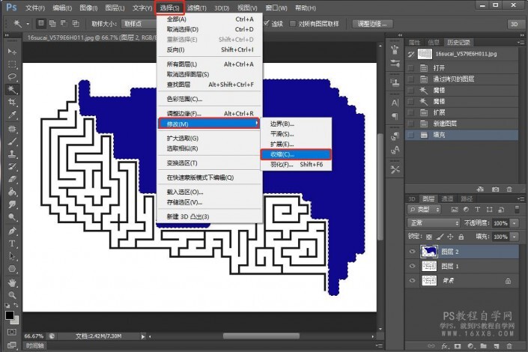Enable 对所有图层取样 checkbox
The image size is (528, 352).
click(x=291, y=24)
